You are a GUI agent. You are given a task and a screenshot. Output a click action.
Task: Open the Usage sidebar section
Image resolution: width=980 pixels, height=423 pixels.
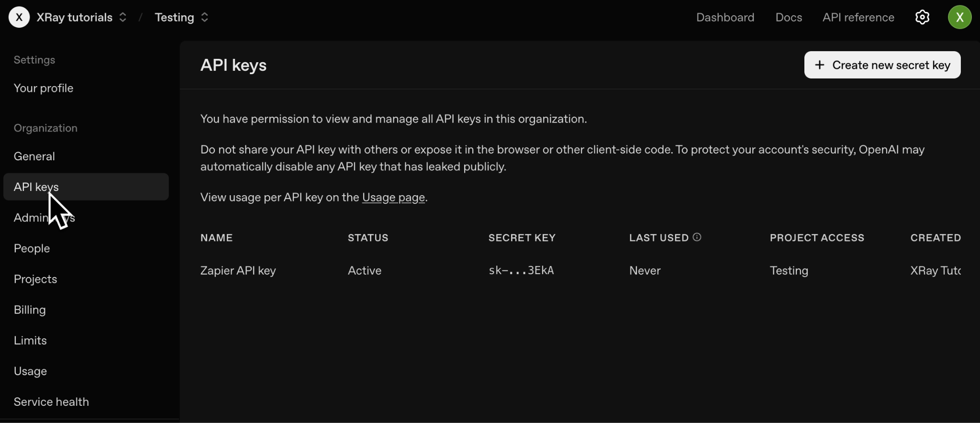[x=30, y=371]
